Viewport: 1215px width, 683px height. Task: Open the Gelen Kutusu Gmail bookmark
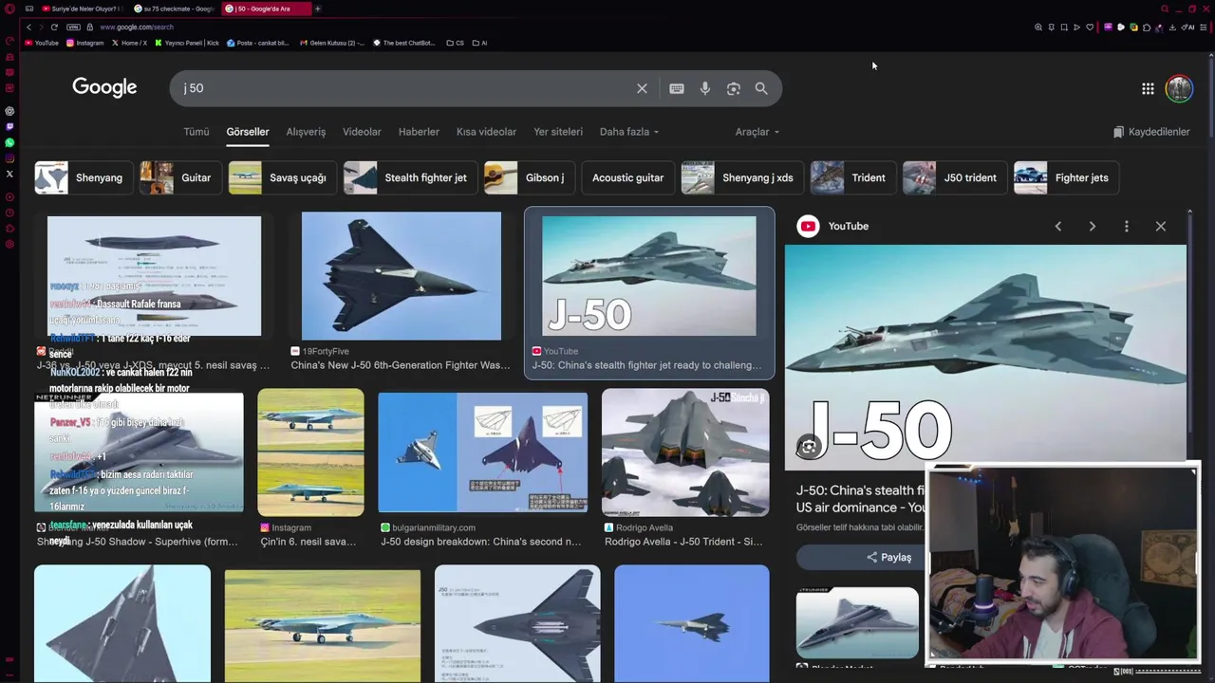pos(331,43)
